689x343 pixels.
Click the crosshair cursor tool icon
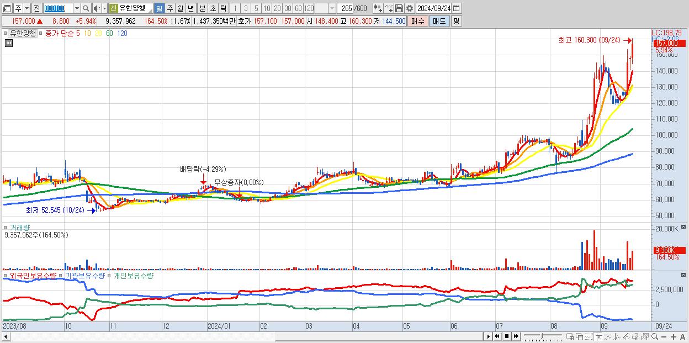point(599,336)
